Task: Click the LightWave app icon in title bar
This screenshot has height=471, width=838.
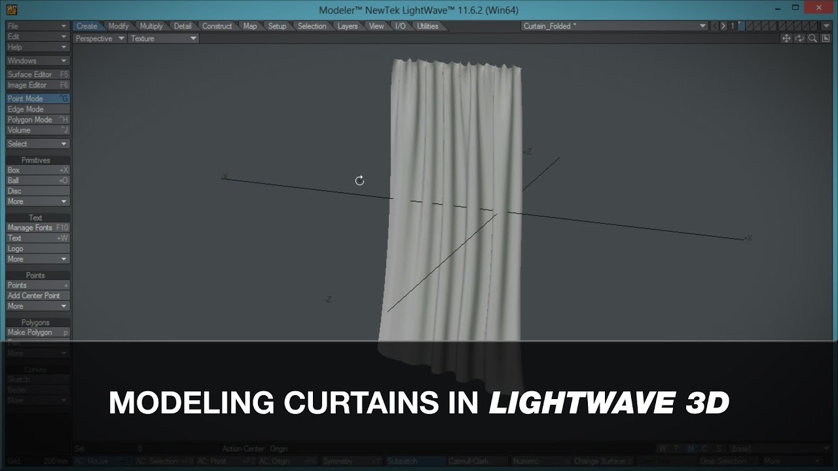Action: 11,10
